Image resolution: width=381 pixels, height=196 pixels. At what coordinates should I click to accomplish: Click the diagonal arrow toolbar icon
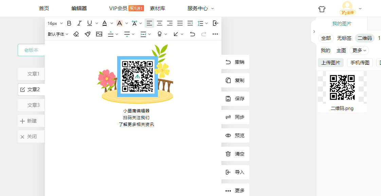point(176,34)
